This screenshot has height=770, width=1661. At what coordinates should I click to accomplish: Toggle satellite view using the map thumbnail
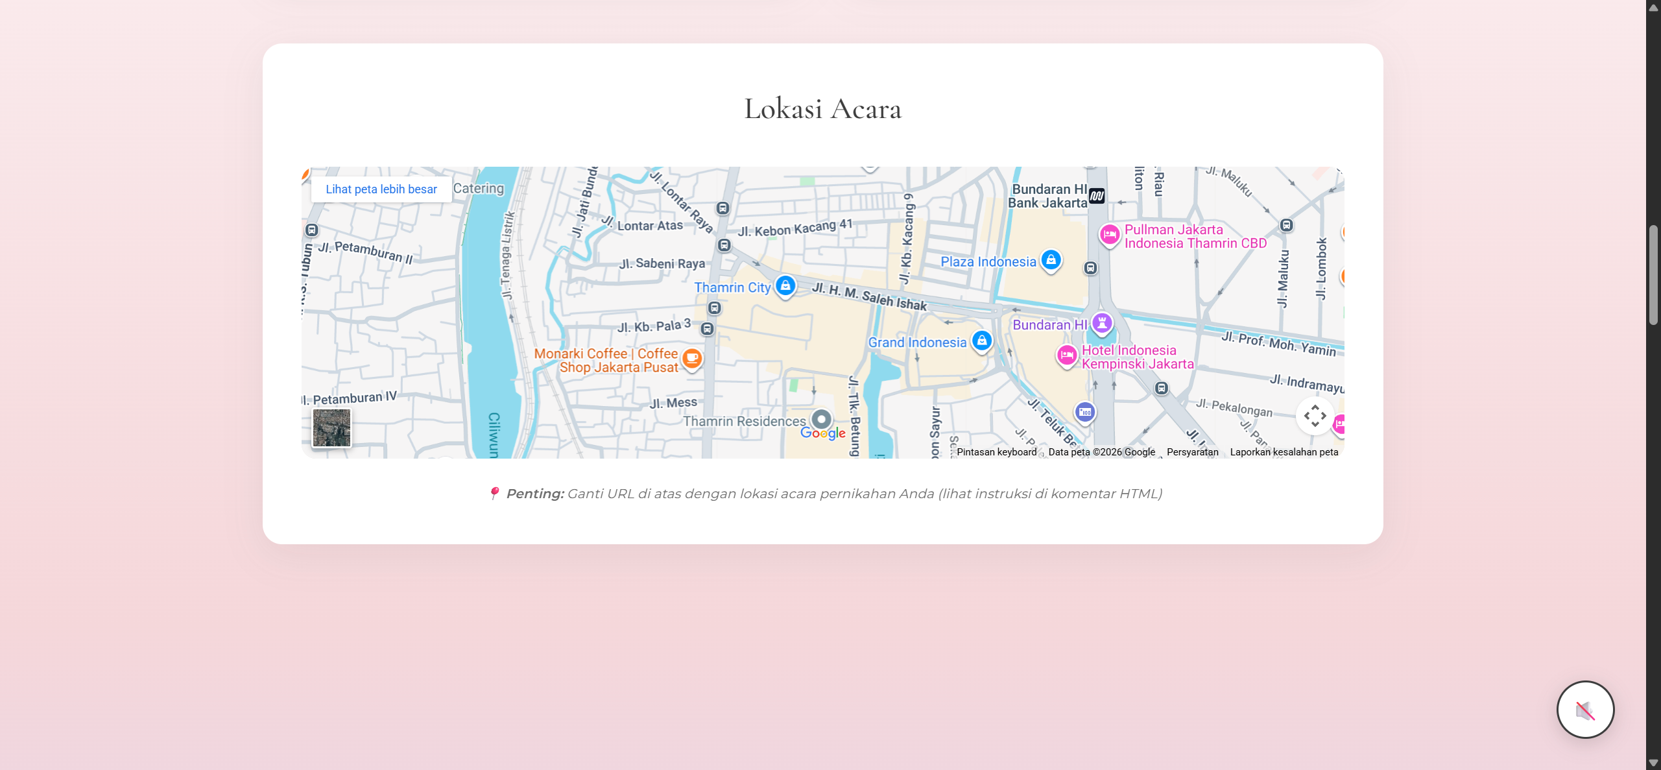331,427
